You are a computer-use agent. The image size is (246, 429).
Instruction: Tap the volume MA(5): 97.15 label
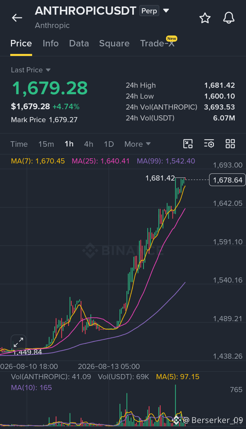[x=178, y=377]
